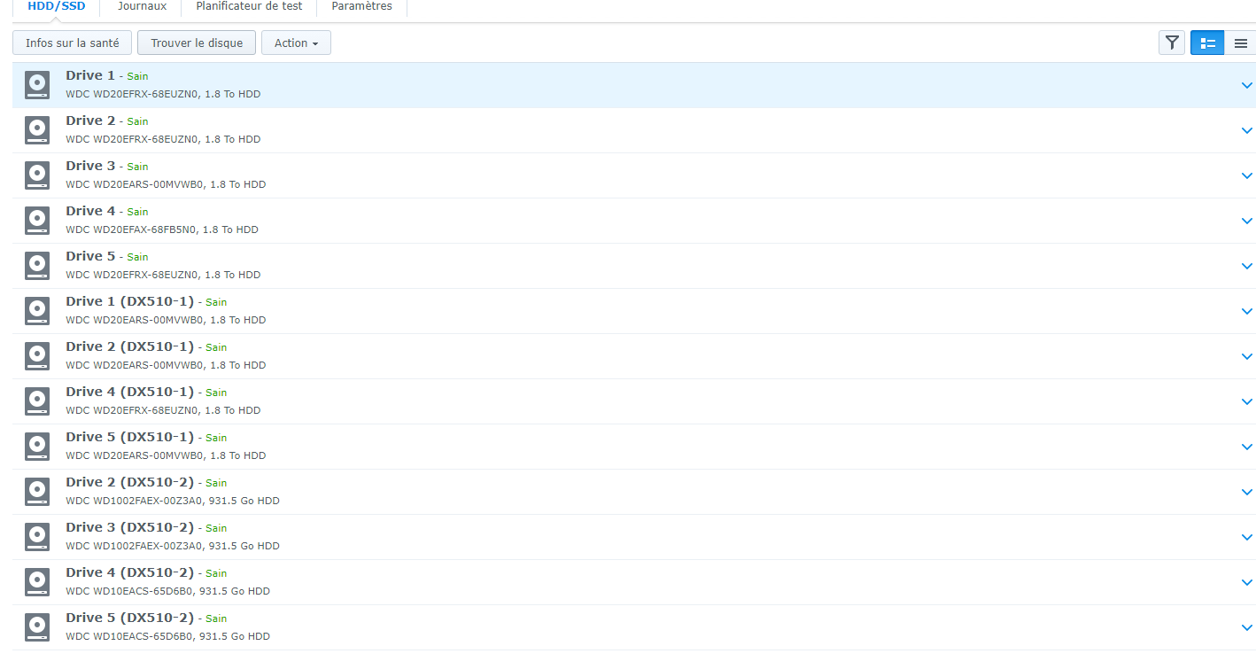Expand Drive 5 details chevron
This screenshot has width=1256, height=669.
(1247, 267)
